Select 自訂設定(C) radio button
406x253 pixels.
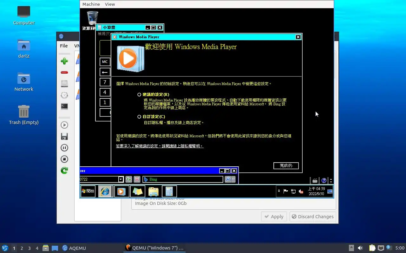(x=139, y=117)
